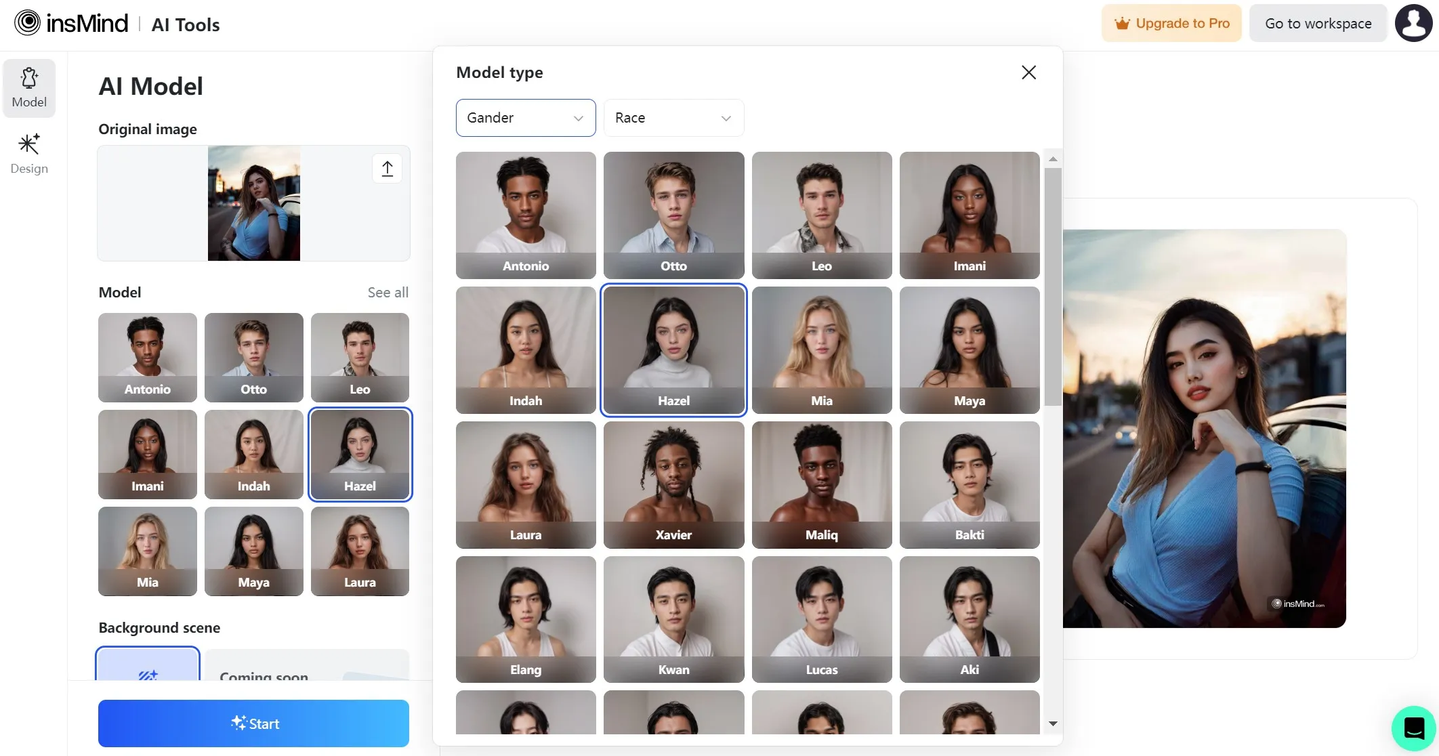Click the insMind logo icon
Image resolution: width=1439 pixels, height=756 pixels.
click(x=26, y=24)
